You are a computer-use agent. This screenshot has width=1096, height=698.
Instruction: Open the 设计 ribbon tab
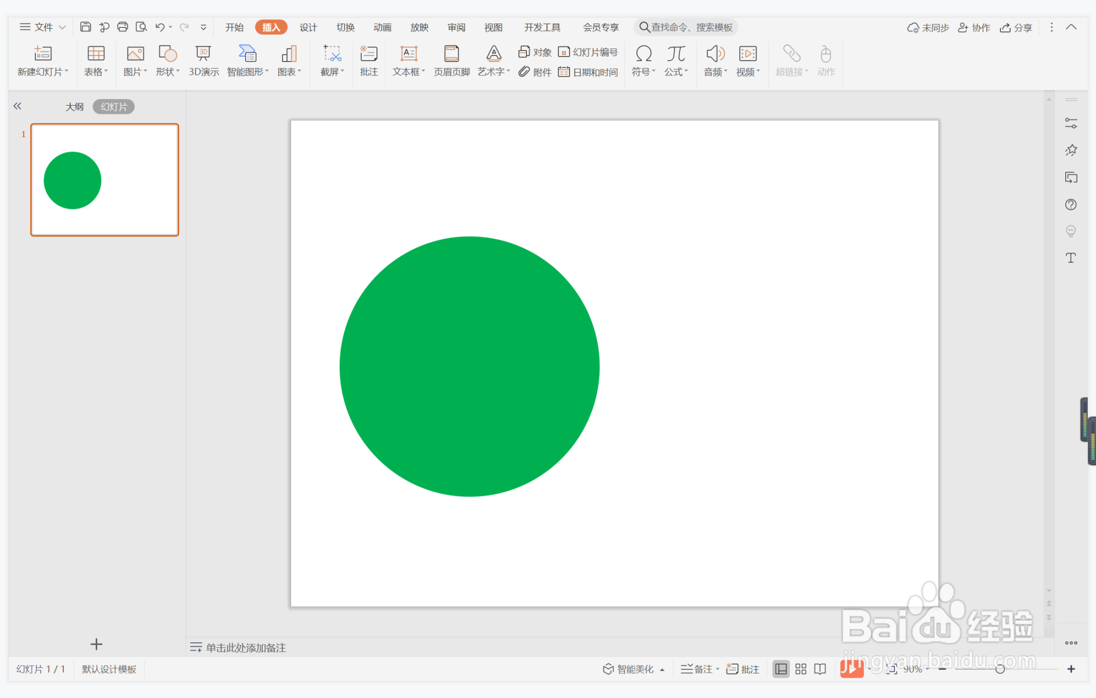[308, 28]
